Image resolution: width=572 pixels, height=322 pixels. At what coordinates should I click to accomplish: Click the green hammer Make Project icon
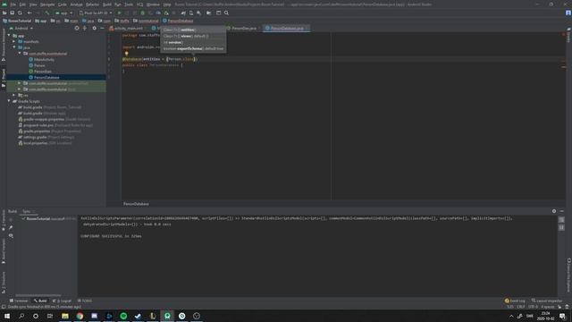click(47, 13)
